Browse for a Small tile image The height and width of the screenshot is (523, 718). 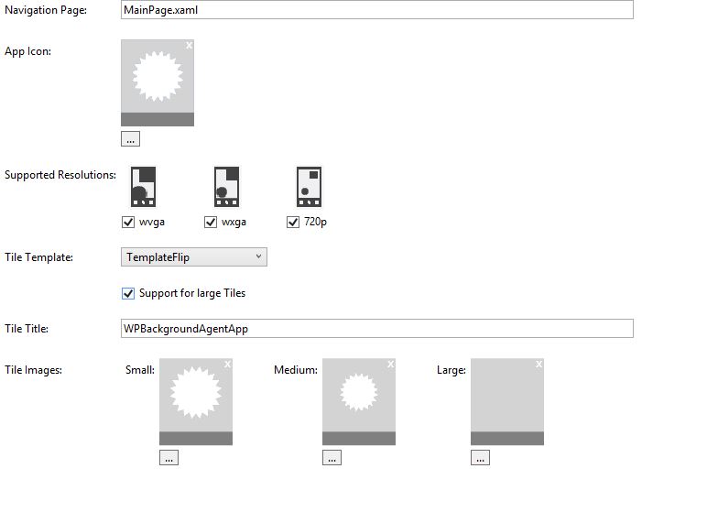169,458
